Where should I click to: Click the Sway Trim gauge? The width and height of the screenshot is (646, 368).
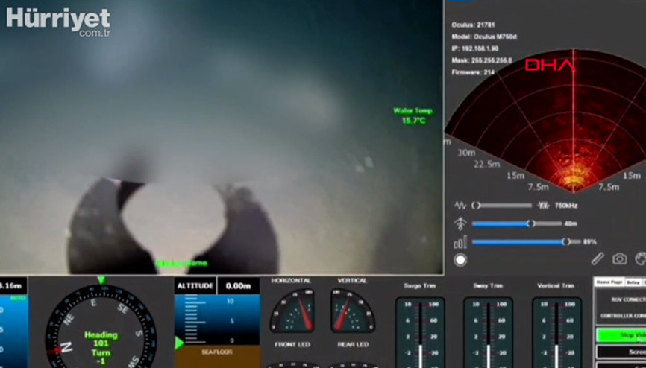click(x=488, y=331)
